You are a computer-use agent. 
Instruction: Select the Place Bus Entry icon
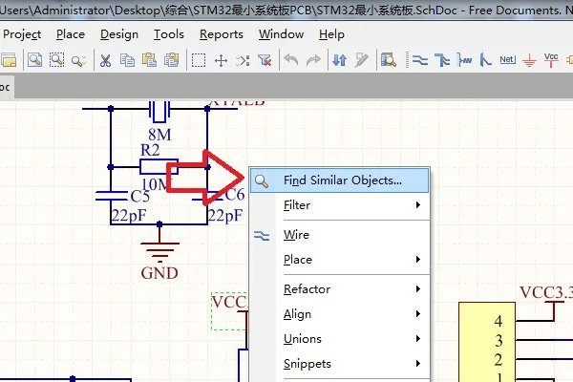click(485, 60)
